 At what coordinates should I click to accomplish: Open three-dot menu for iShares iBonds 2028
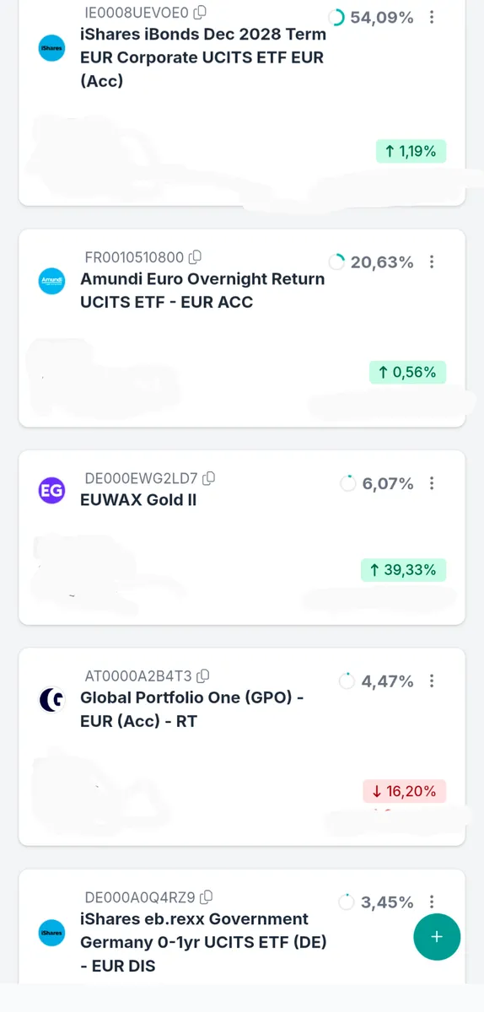[432, 18]
